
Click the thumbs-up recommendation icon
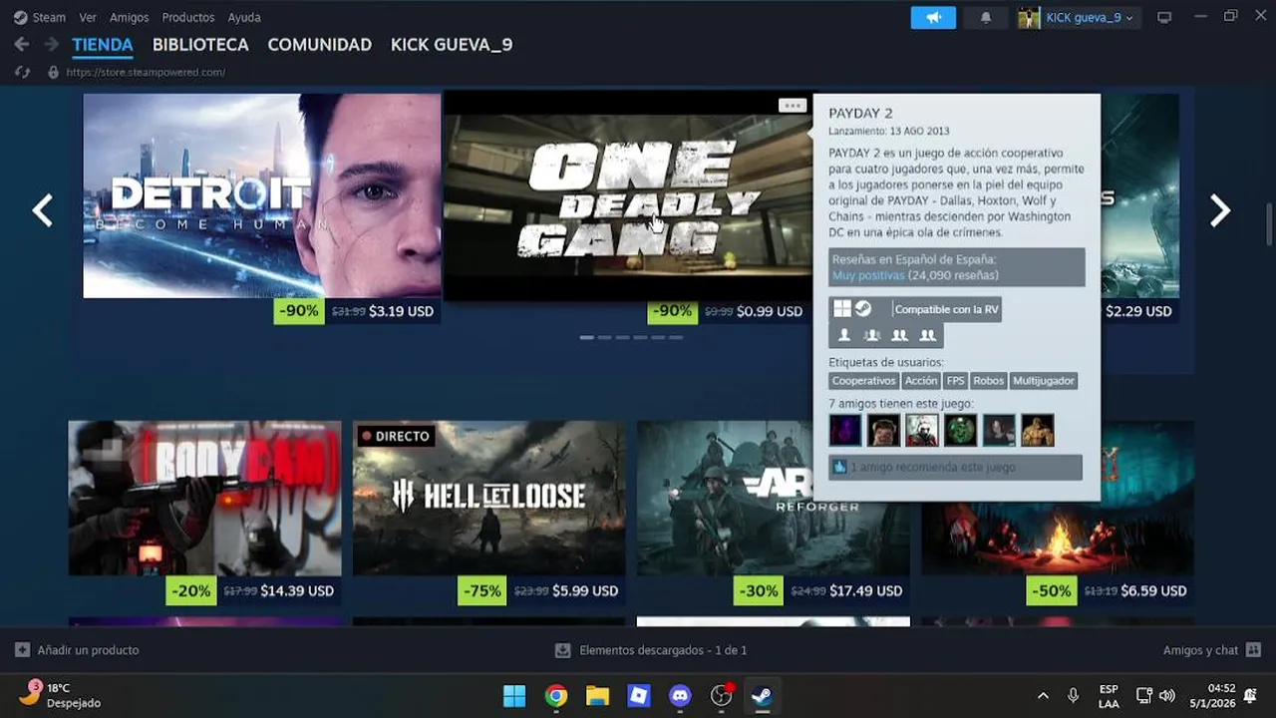point(839,467)
